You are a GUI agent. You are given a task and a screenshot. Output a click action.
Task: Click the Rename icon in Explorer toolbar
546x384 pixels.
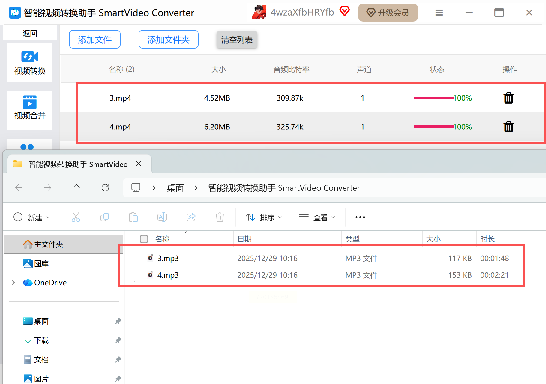[x=162, y=217]
